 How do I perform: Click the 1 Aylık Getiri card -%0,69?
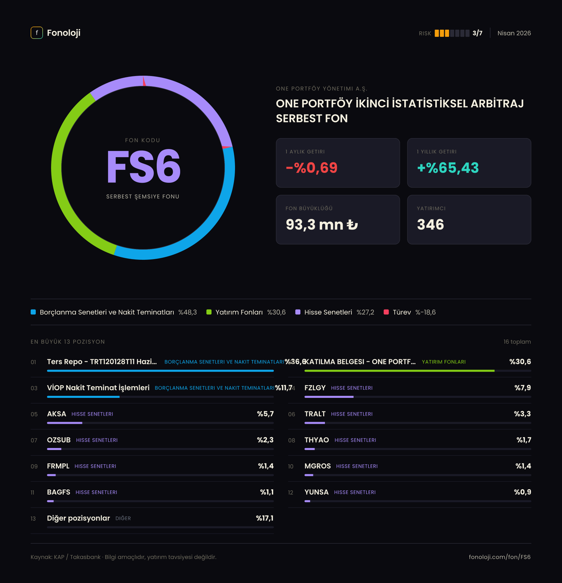(338, 163)
